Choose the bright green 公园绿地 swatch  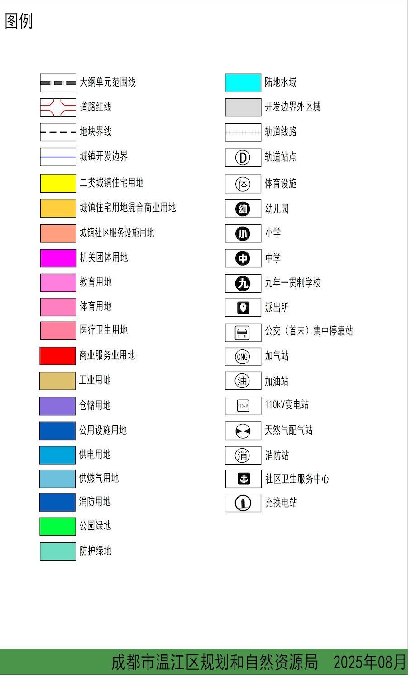click(57, 527)
